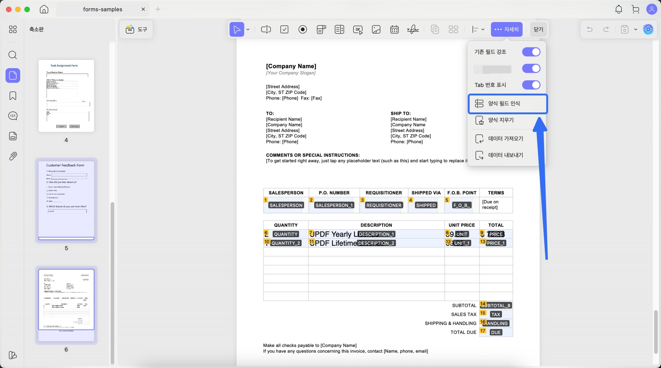The height and width of the screenshot is (368, 661).
Task: Toggle the Tab 번호 표시 switch
Action: pyautogui.click(x=531, y=85)
